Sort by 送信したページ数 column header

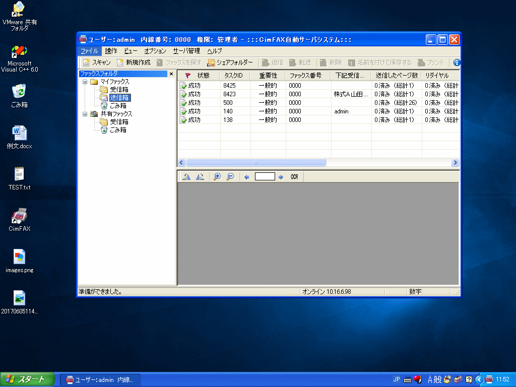[x=397, y=76]
